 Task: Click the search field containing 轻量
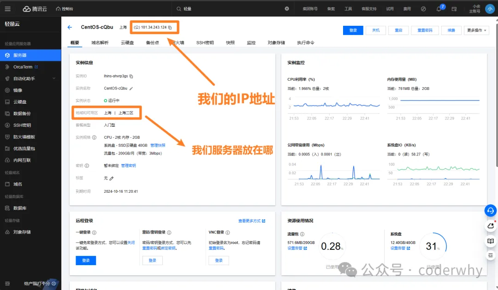(x=232, y=9)
